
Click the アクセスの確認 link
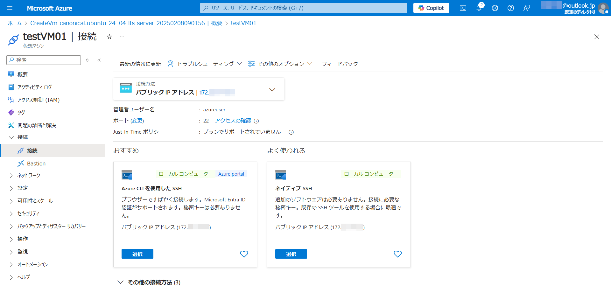point(233,121)
